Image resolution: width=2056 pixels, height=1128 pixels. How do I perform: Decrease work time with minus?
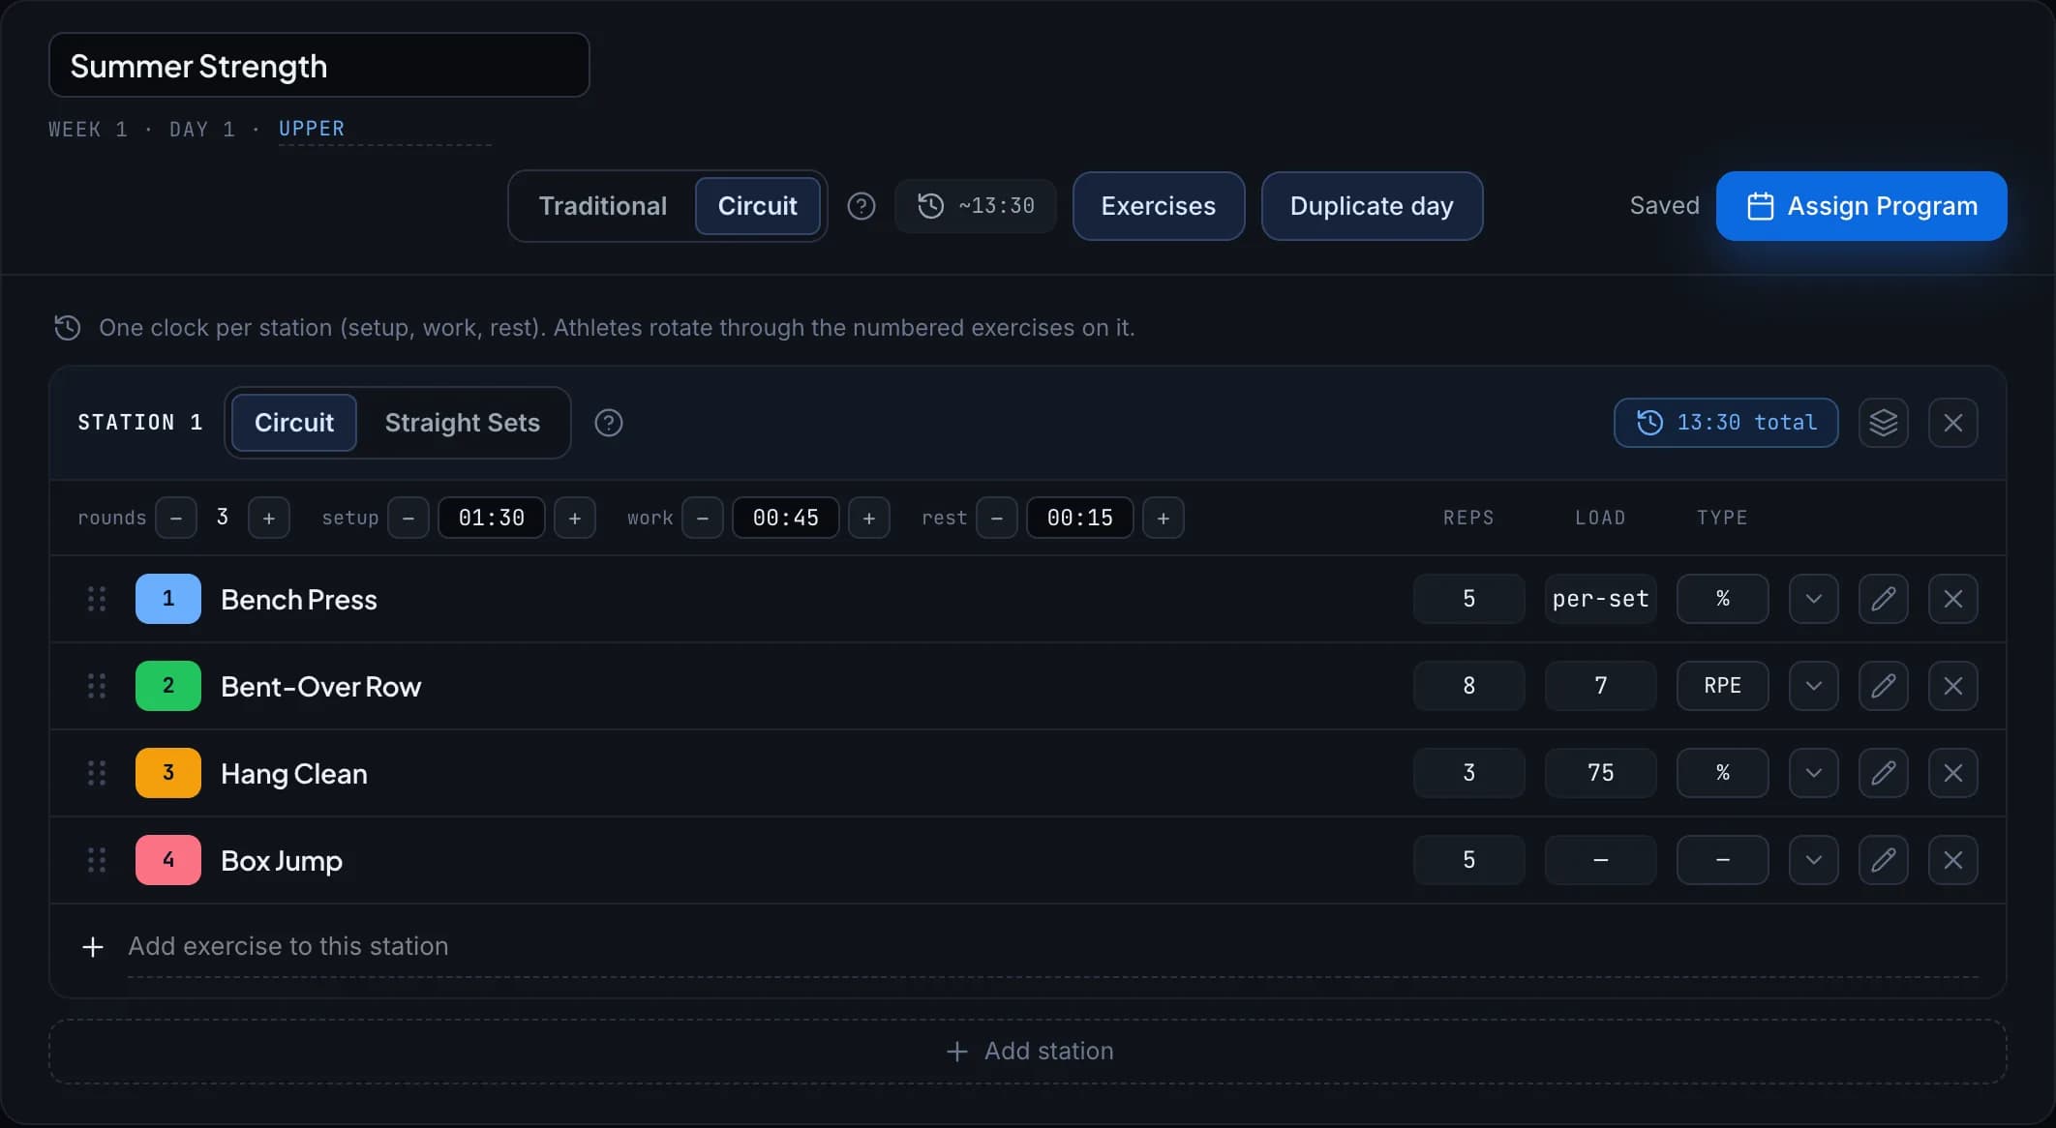pos(703,518)
